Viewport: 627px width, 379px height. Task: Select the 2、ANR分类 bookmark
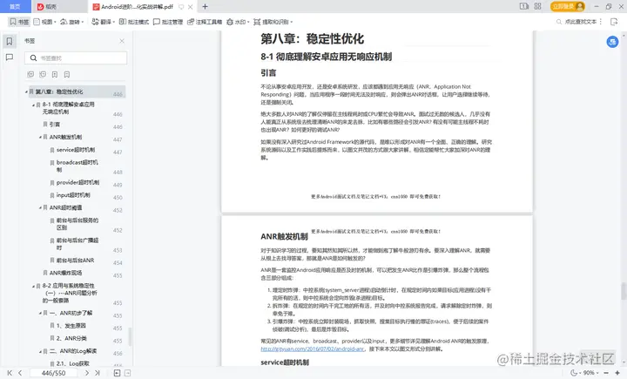(71, 339)
